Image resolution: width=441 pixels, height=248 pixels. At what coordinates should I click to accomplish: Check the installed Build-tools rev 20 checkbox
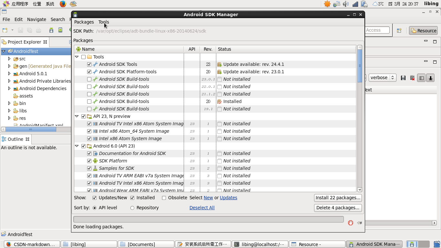point(89,101)
